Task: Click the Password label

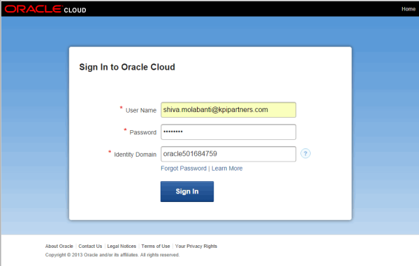Action: coord(143,132)
